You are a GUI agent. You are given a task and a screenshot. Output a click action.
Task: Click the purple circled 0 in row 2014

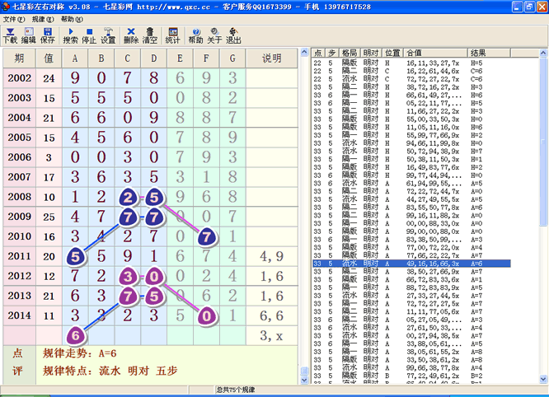pos(207,316)
